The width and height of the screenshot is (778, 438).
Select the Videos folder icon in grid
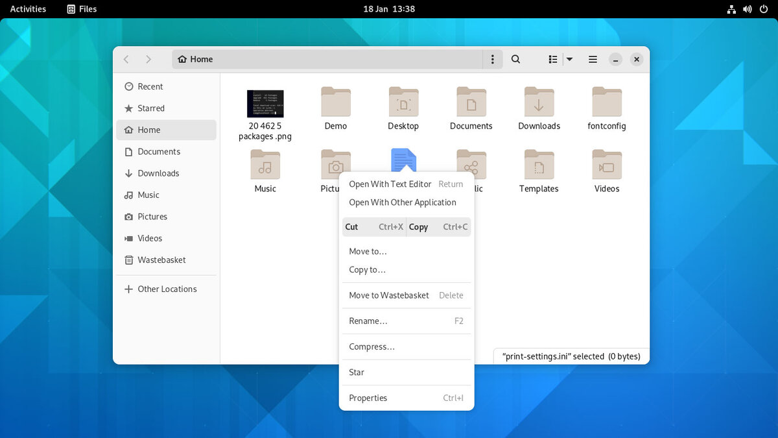pyautogui.click(x=607, y=165)
